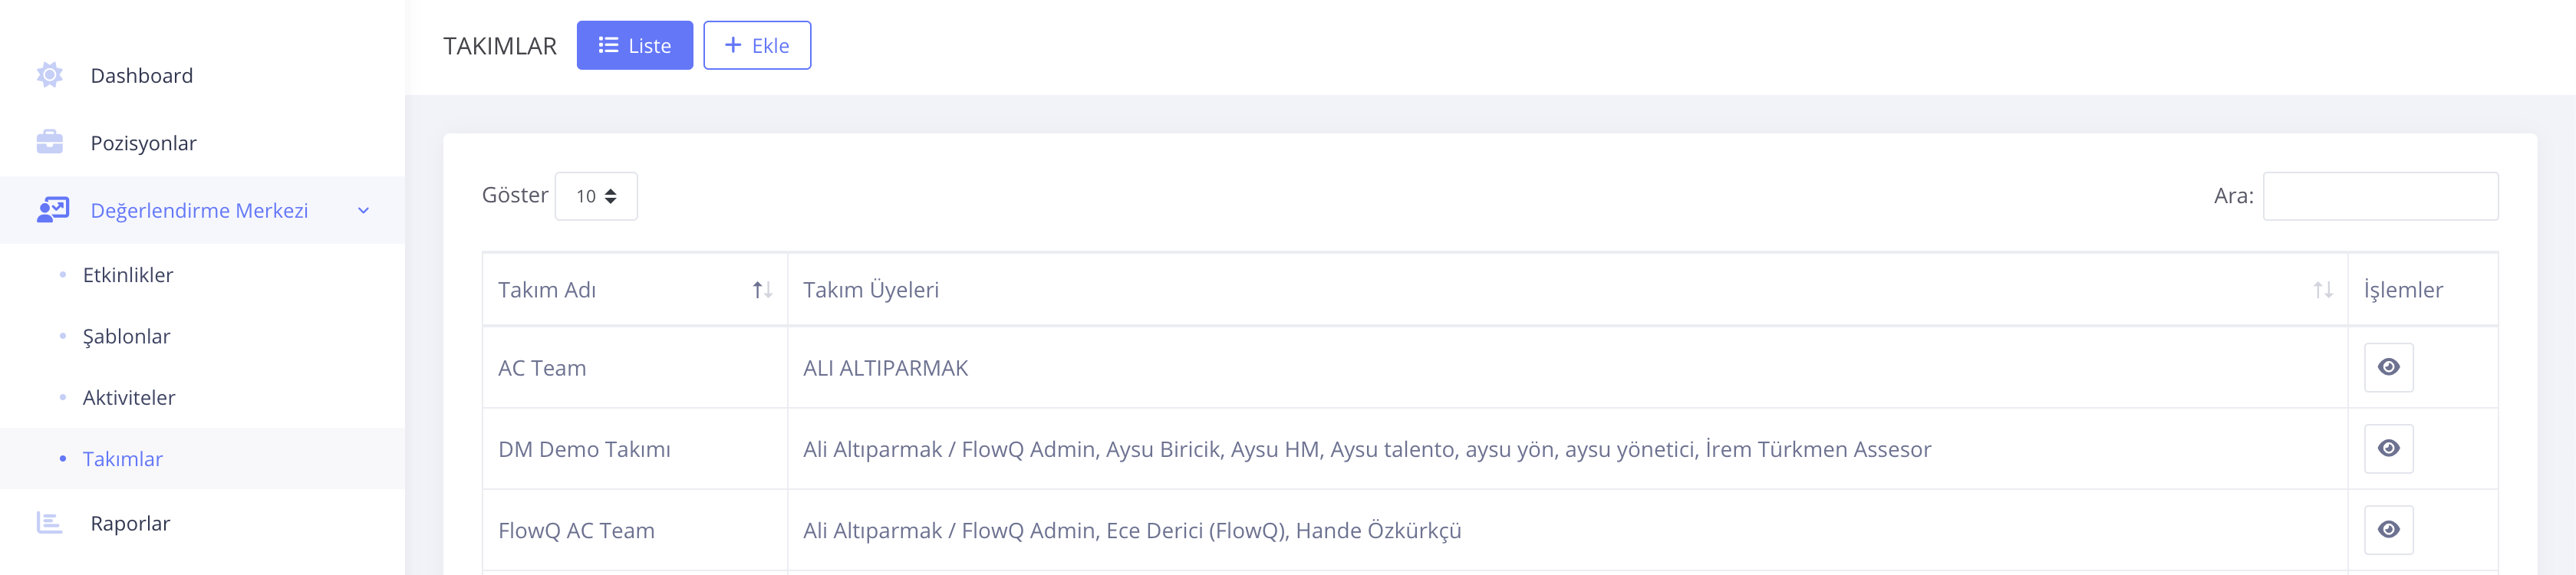Image resolution: width=2576 pixels, height=575 pixels.
Task: Open Raporlar from the sidebar
Action: click(x=130, y=523)
